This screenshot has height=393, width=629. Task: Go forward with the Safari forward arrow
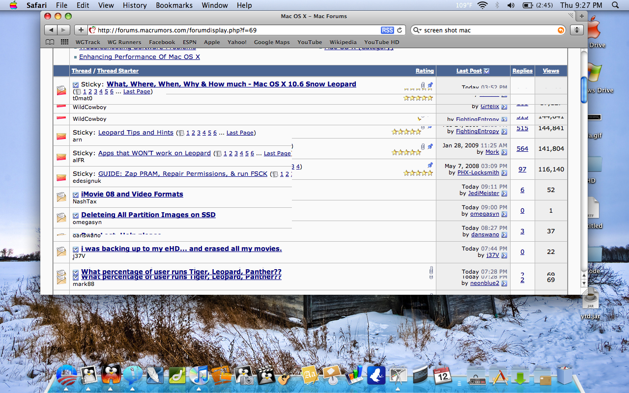[64, 30]
